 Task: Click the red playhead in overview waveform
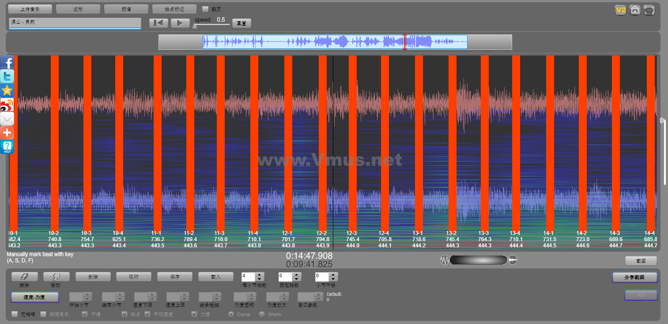(404, 42)
